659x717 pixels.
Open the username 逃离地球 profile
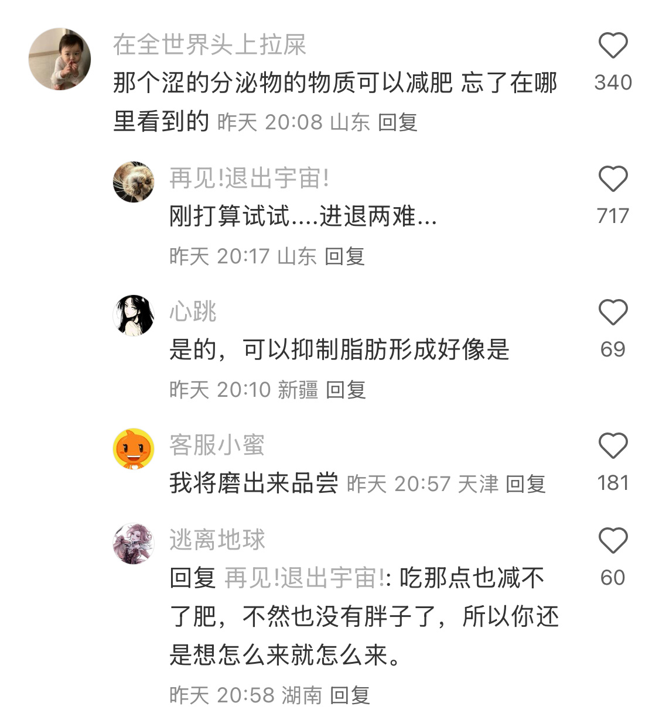[x=217, y=540]
